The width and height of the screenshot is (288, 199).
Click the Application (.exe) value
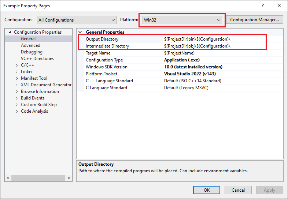182,60
